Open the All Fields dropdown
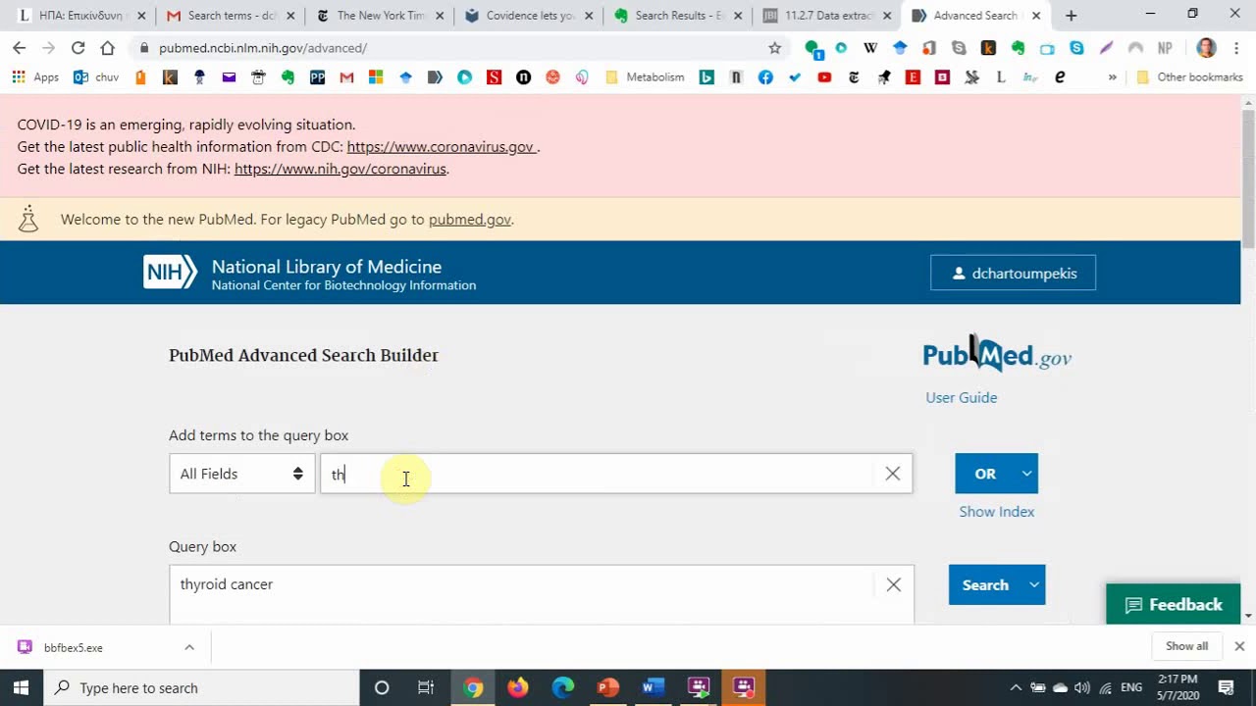 coord(241,474)
